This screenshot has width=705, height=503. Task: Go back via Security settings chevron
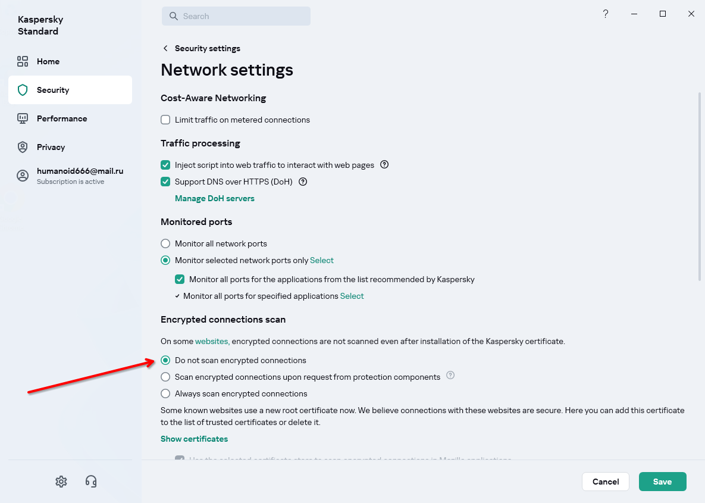pos(165,48)
